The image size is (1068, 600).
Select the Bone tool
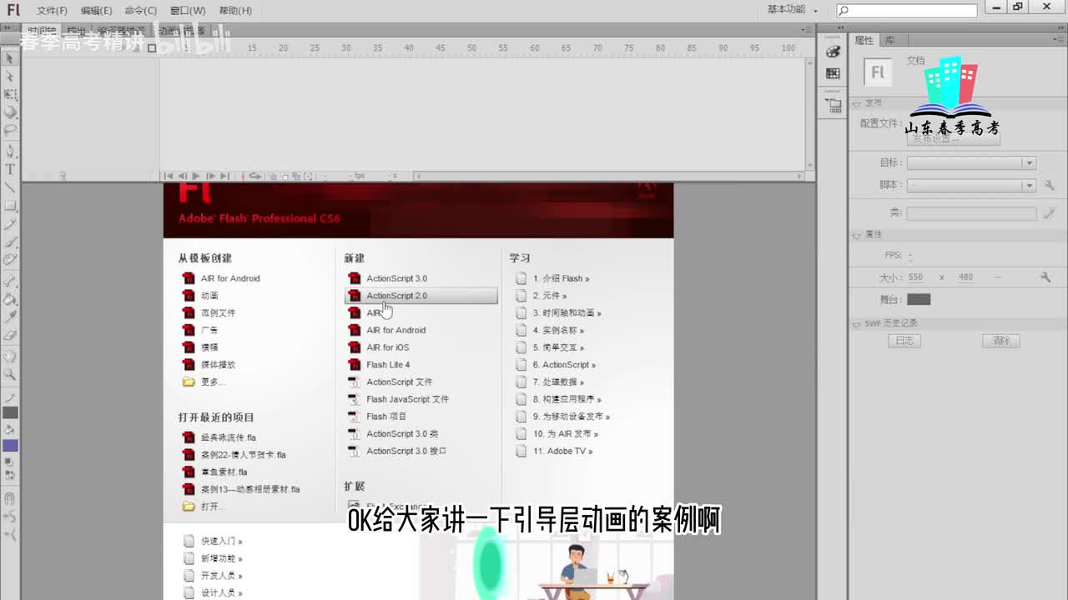(10, 280)
